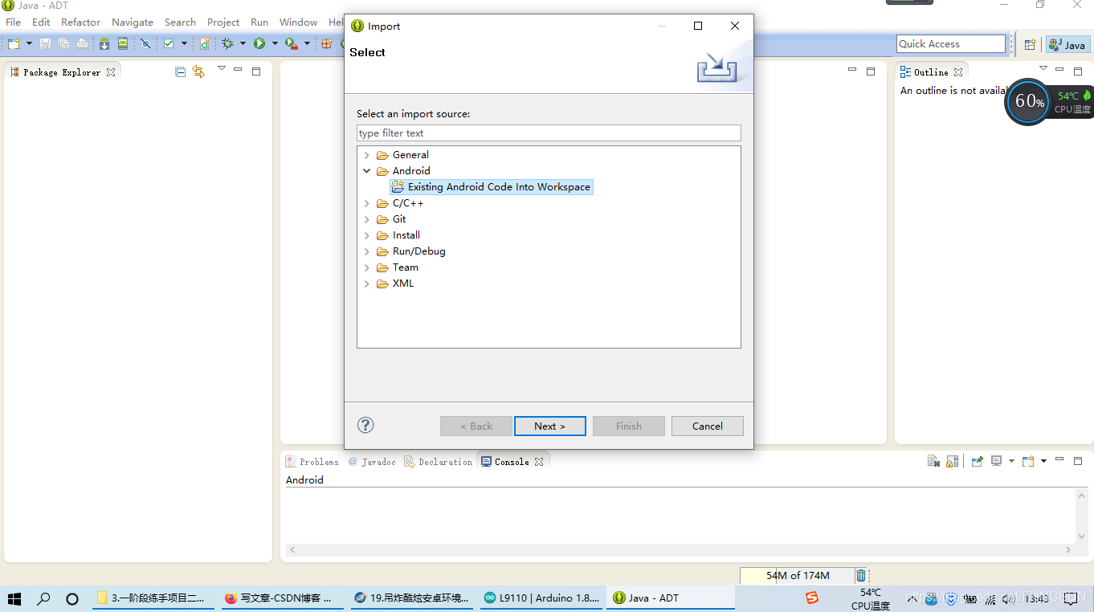Open the Run dropdown arrow

pyautogui.click(x=275, y=43)
